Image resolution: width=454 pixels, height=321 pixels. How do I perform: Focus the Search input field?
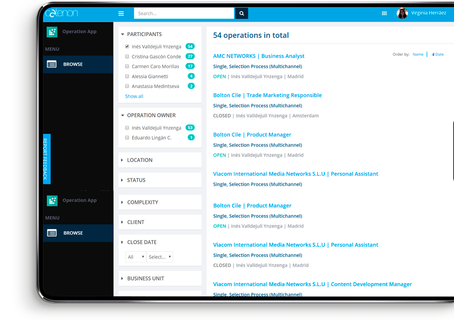coord(184,13)
